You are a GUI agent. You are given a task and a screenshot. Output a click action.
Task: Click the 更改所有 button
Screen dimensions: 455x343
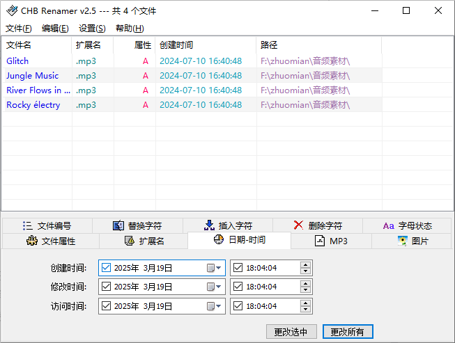pos(348,331)
